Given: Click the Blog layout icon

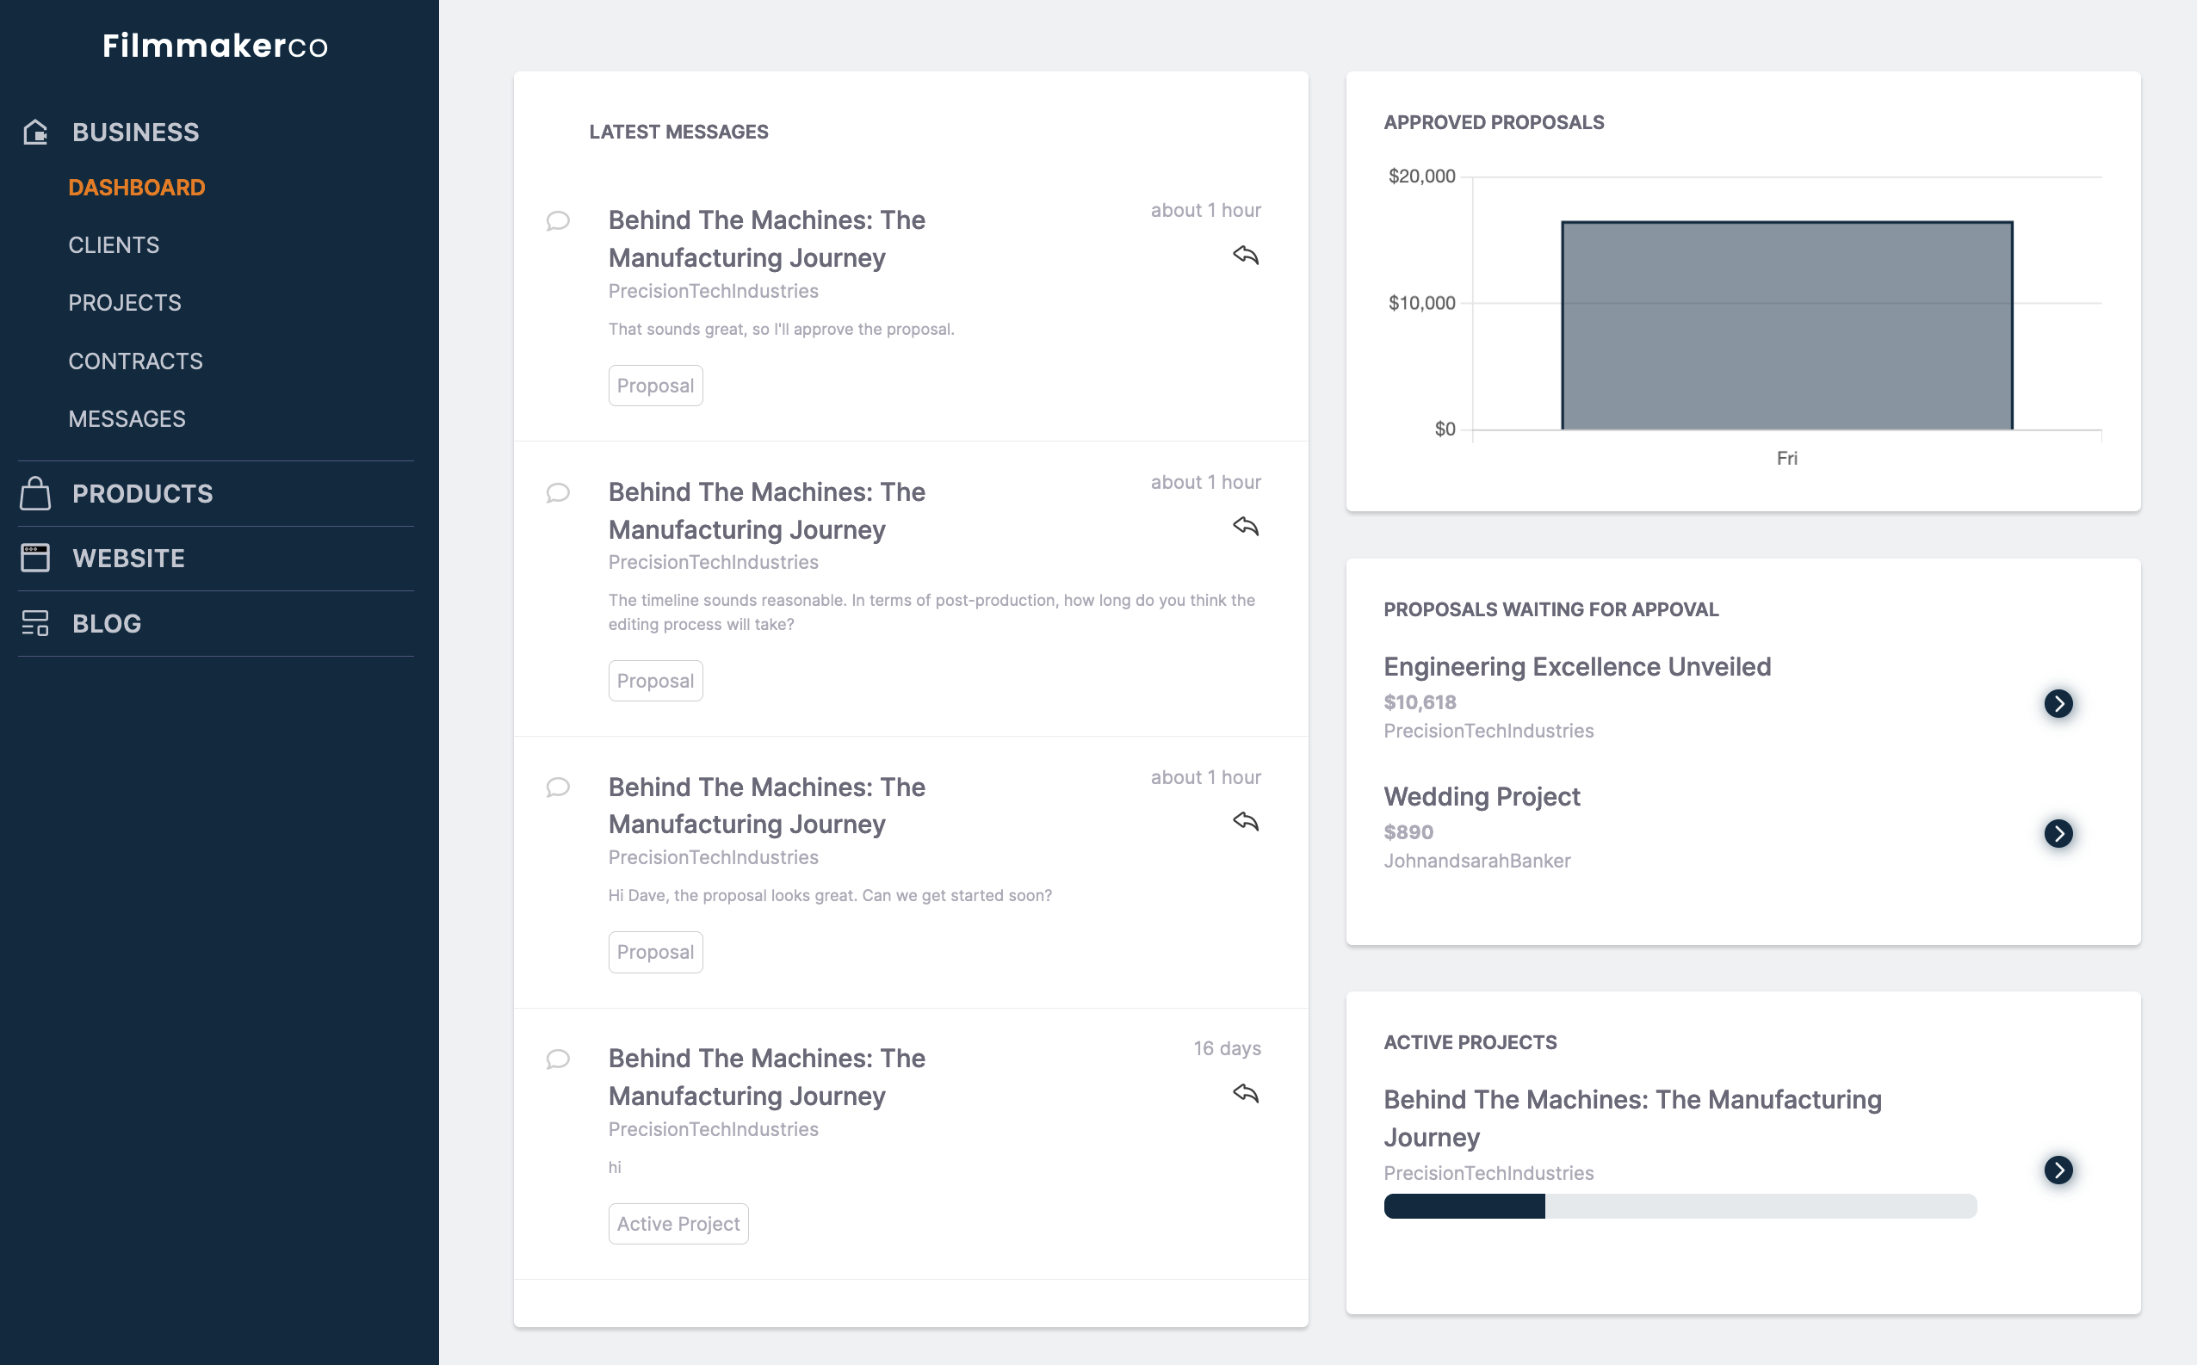Looking at the screenshot, I should (35, 623).
